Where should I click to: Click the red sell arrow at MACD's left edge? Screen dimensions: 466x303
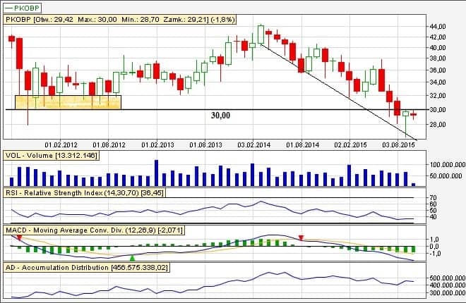click(x=19, y=238)
